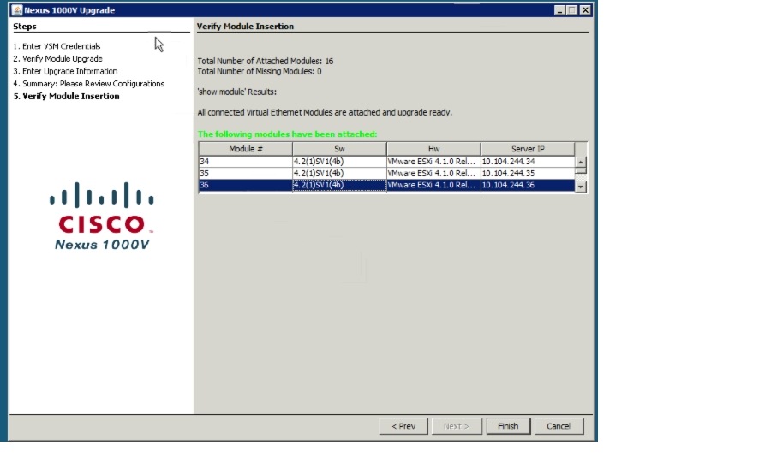This screenshot has width=771, height=463.
Task: Click VMware ESXi cell in module 34 row
Action: coord(433,162)
